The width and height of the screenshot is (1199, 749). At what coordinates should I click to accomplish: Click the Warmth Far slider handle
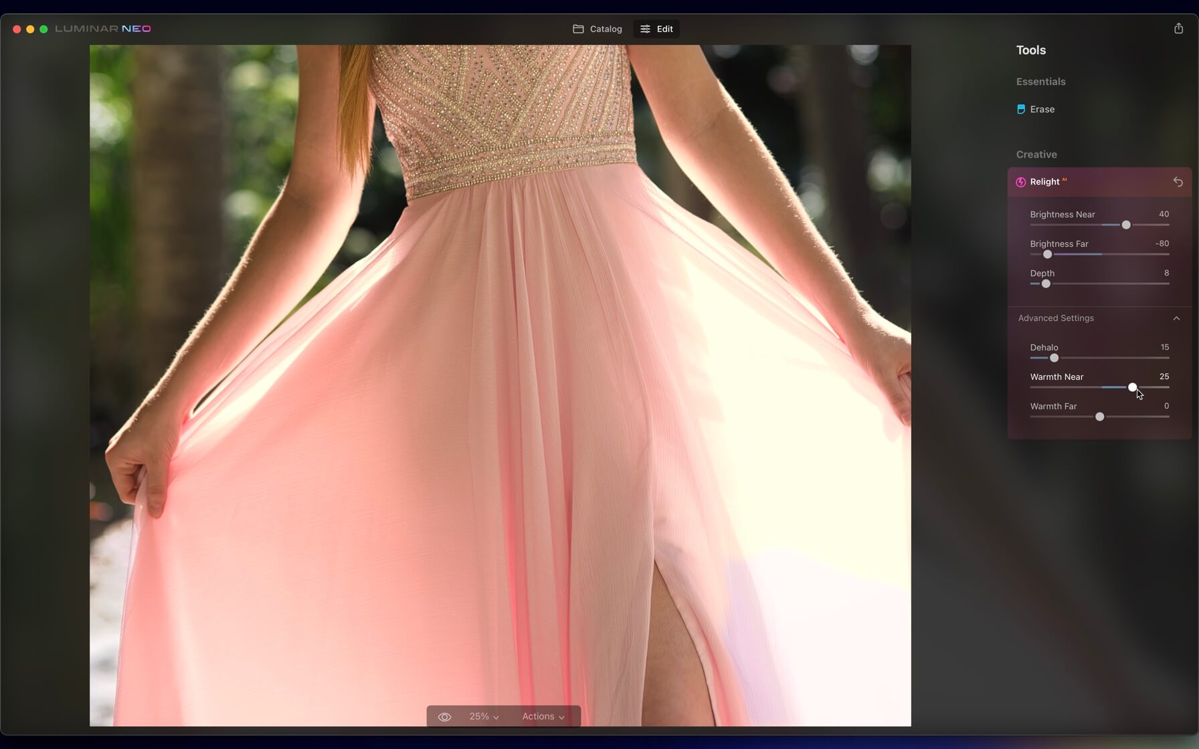click(1099, 417)
